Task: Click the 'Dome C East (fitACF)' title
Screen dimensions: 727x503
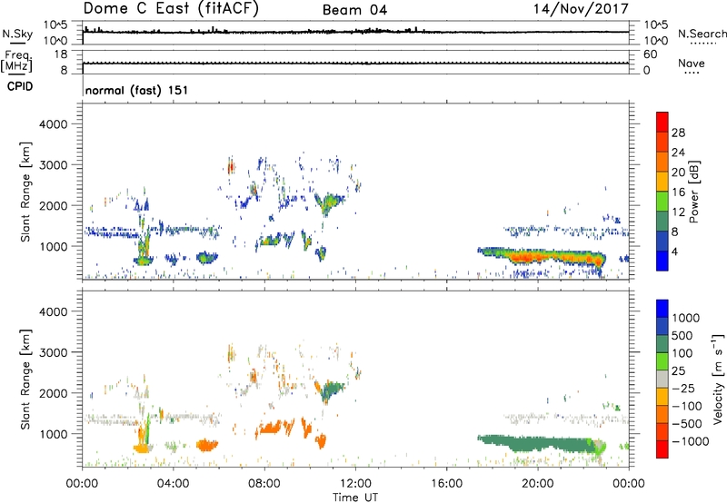Action: point(171,9)
